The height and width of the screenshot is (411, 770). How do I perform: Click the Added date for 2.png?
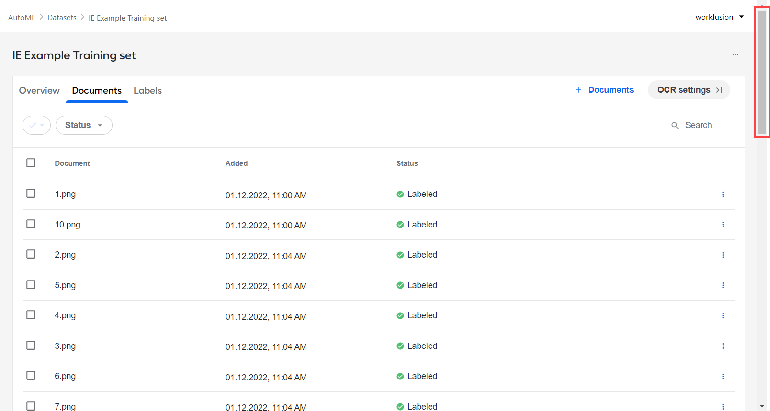[x=266, y=256]
